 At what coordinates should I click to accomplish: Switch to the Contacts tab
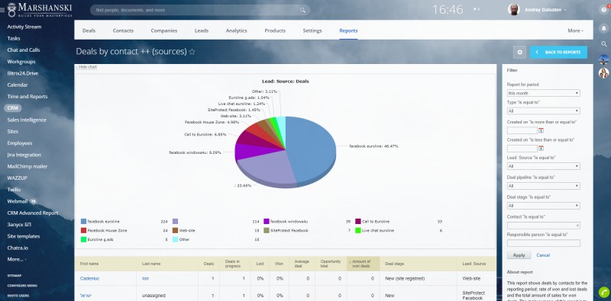(x=123, y=30)
